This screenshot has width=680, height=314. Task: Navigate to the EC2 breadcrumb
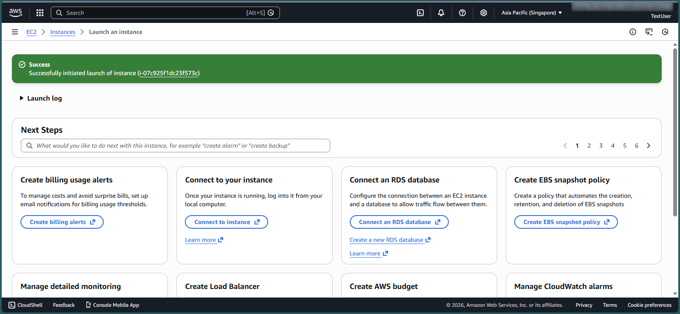(x=31, y=32)
